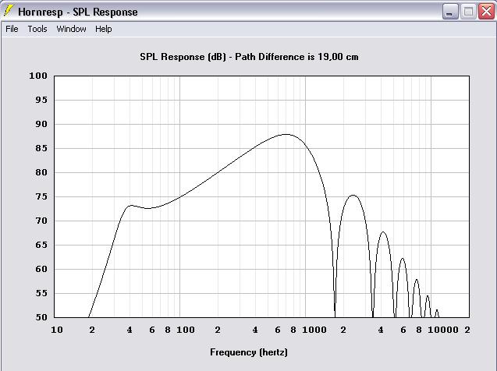Screen dimensions: 497x371
Task: Click the 'Frequency (hertz)' axis label
Action: tap(249, 352)
